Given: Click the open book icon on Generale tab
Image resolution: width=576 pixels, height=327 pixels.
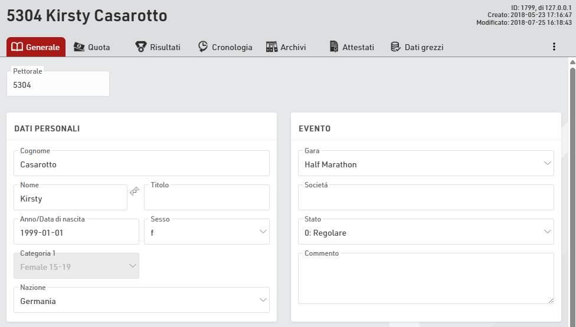Looking at the screenshot, I should coord(17,47).
